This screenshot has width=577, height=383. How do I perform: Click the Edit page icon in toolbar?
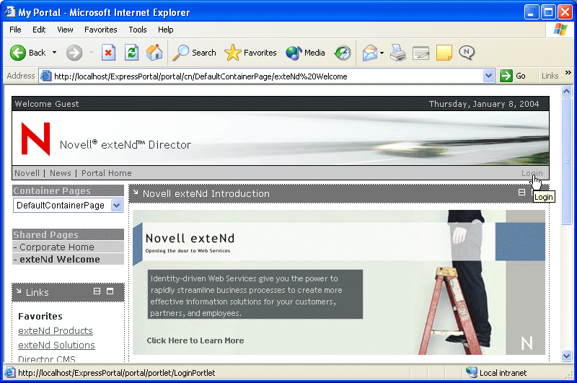[x=421, y=53]
